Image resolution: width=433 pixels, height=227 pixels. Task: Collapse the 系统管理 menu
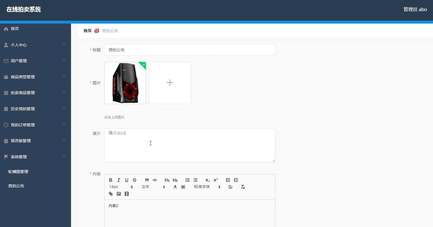(x=35, y=157)
